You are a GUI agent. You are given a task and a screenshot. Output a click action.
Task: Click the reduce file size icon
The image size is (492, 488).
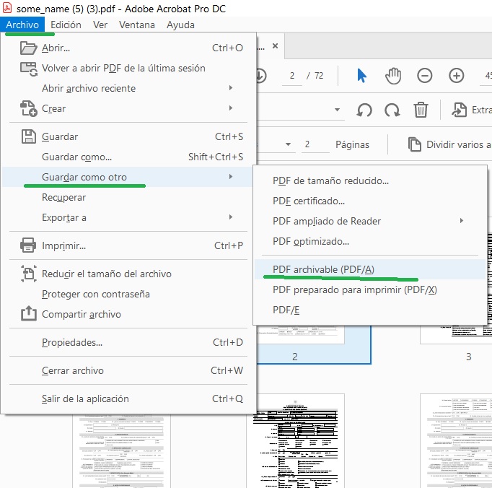[29, 274]
